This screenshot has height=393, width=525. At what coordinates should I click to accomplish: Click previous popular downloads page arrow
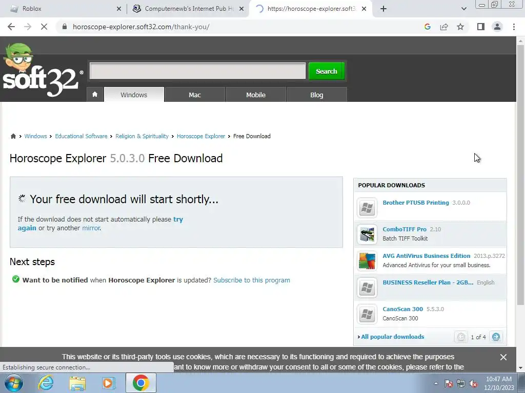(x=461, y=337)
